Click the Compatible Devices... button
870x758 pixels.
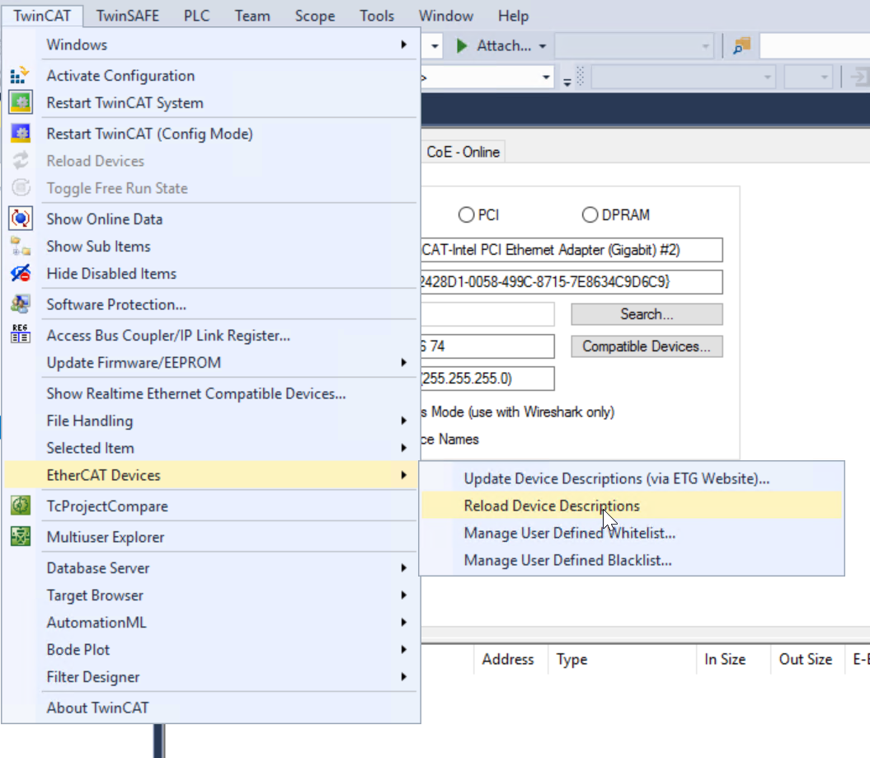click(647, 346)
